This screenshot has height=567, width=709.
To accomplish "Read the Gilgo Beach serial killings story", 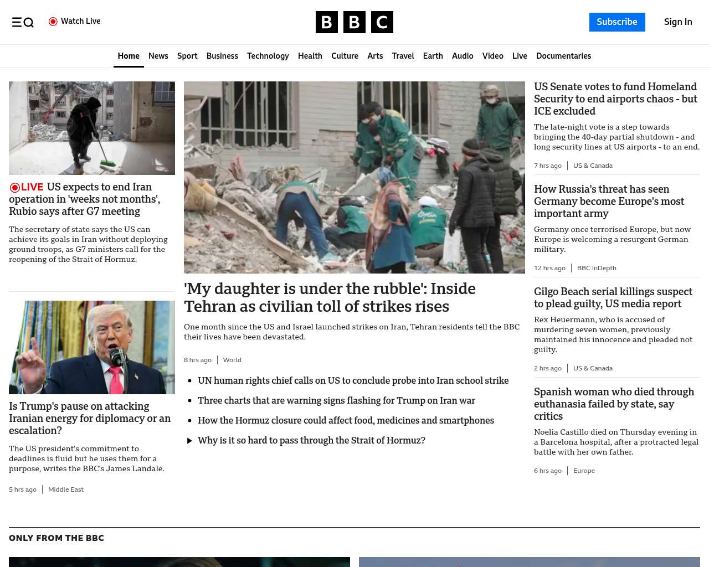I will coord(613,297).
